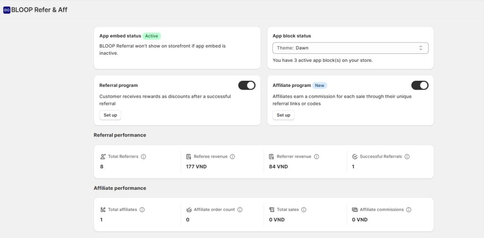Click the Total sales icon
The width and height of the screenshot is (484, 238).
coord(271,210)
